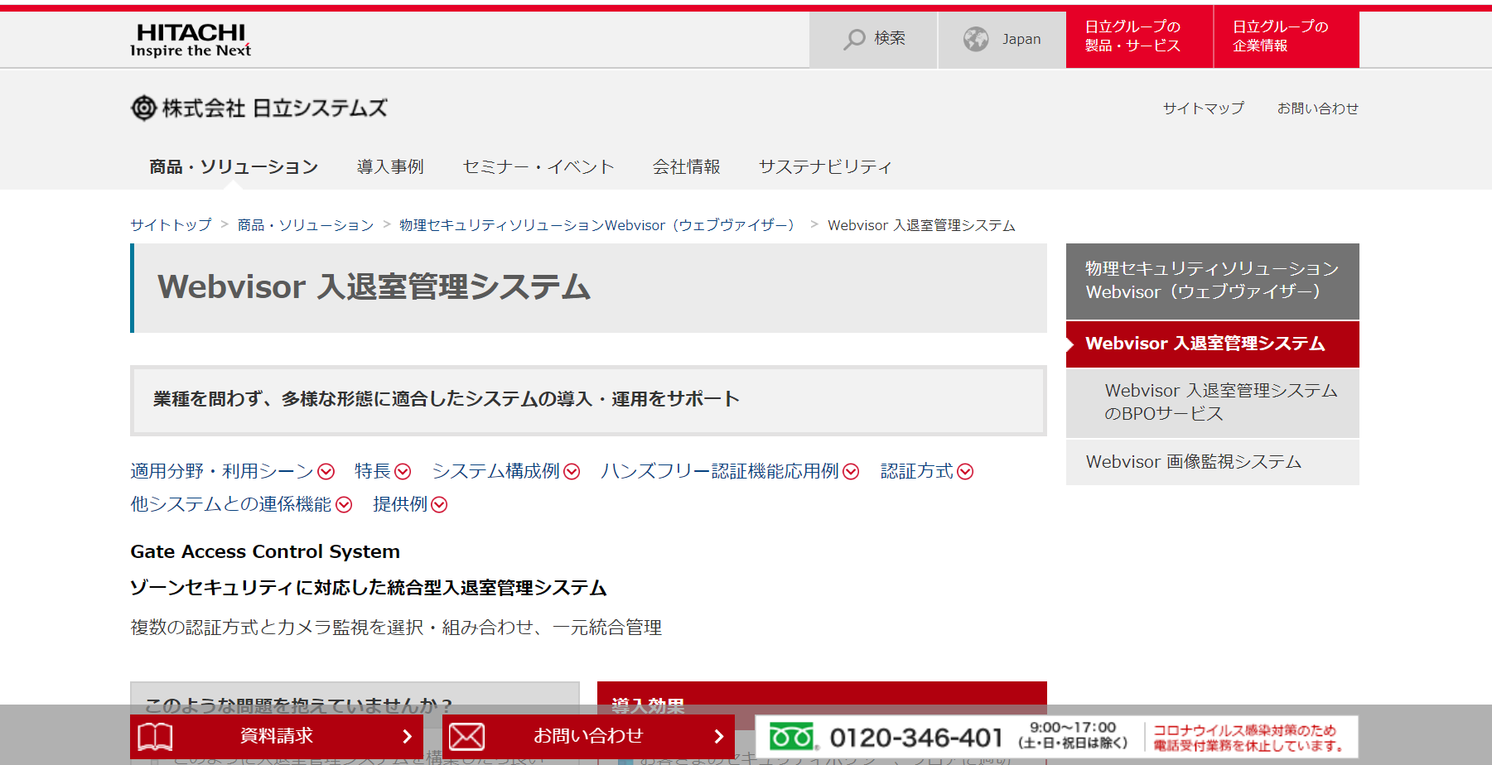Click the 検索 search button
This screenshot has width=1492, height=765.
[873, 39]
